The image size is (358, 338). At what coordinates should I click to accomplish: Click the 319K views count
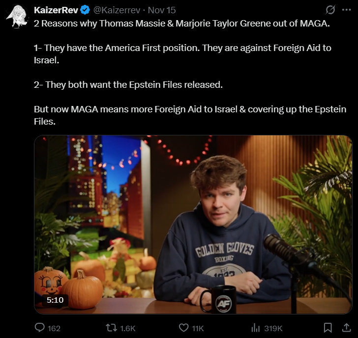click(273, 329)
